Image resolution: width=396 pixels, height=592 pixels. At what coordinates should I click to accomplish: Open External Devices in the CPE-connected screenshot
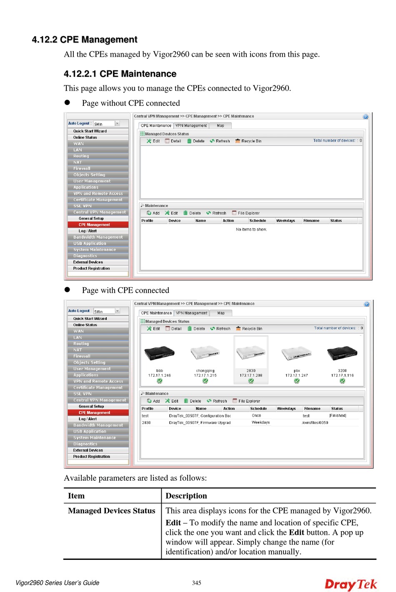[x=98, y=450]
